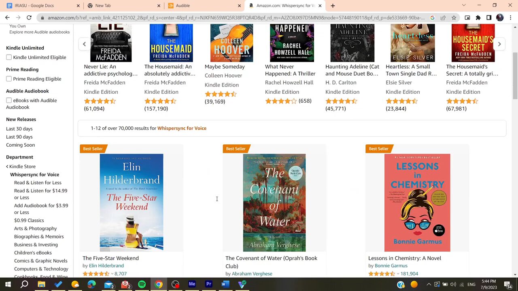Screen dimensions: 518x291
Task: Open Maybe Someday carousel cover
Action: point(231,43)
